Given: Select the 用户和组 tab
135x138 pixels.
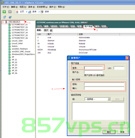Looking at the screenshot, I should pyautogui.click(x=89, y=26).
